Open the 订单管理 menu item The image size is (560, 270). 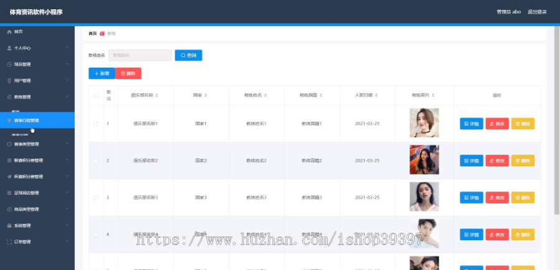(x=37, y=242)
